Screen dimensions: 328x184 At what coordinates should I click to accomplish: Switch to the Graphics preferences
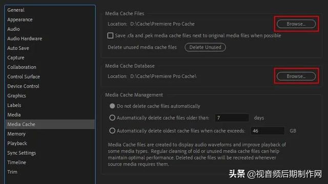[x=17, y=96]
